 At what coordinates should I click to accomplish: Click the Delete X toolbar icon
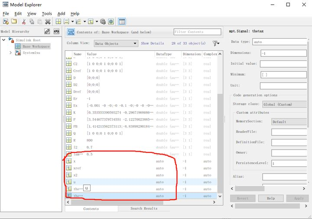coord(48,22)
